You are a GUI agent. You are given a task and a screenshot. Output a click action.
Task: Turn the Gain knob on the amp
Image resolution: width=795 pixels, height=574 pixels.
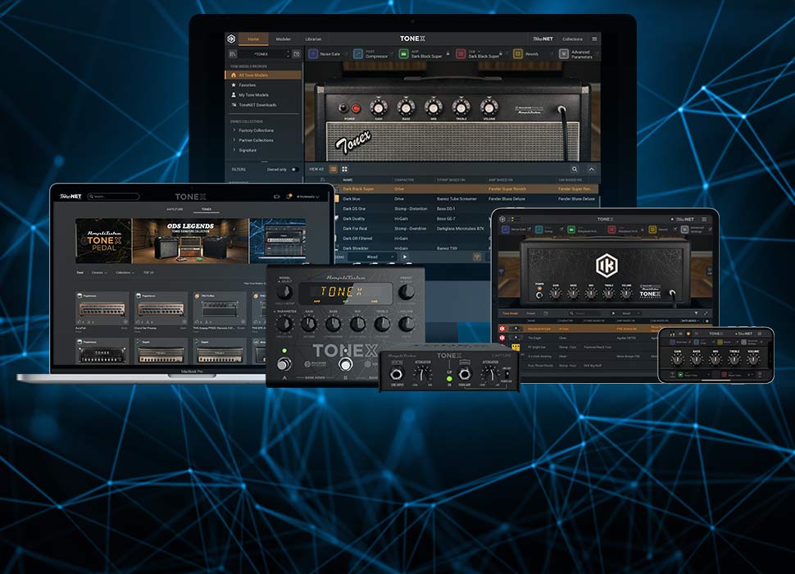379,107
